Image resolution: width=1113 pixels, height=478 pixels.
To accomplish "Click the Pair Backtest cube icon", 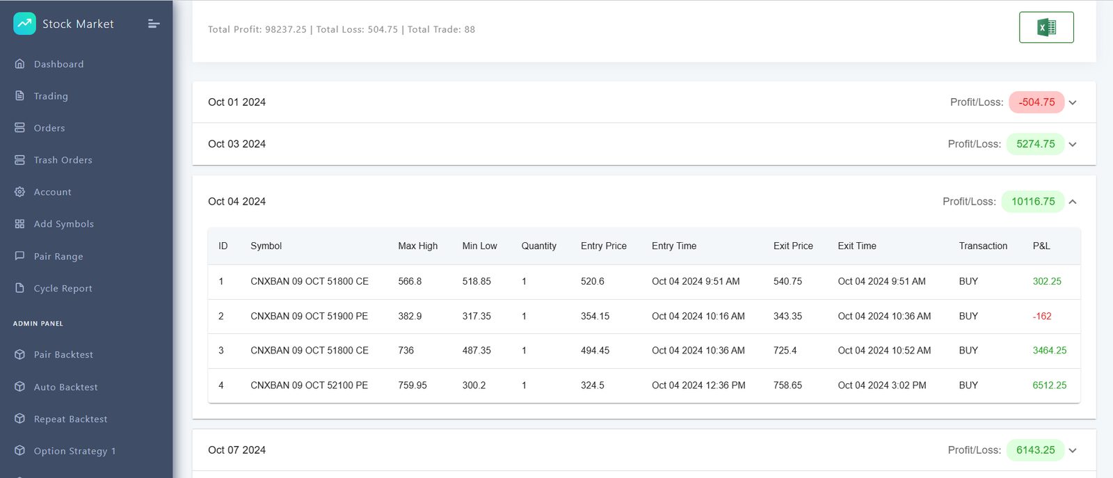I will [19, 354].
